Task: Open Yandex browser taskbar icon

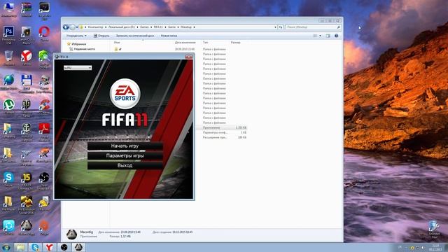Action: pyautogui.click(x=50, y=247)
